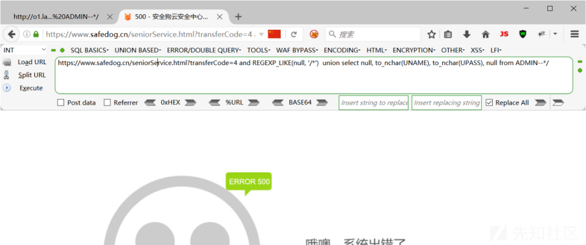The height and width of the screenshot is (245, 586).
Task: Open the hamburger browser menu
Action: (575, 34)
